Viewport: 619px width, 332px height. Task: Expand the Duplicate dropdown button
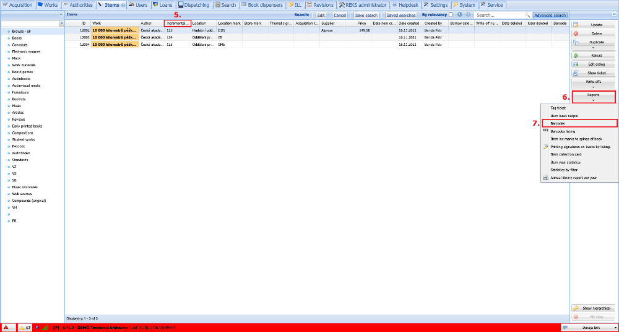point(593,44)
